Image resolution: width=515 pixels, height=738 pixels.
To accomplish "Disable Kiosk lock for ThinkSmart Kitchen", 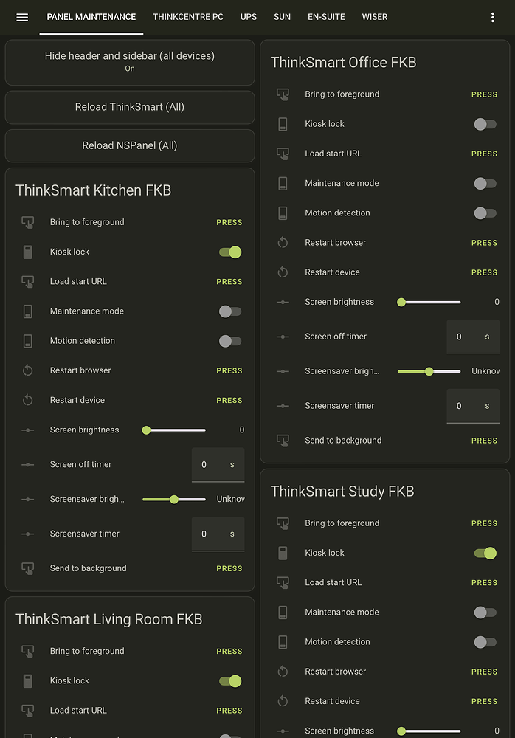I will tap(230, 251).
